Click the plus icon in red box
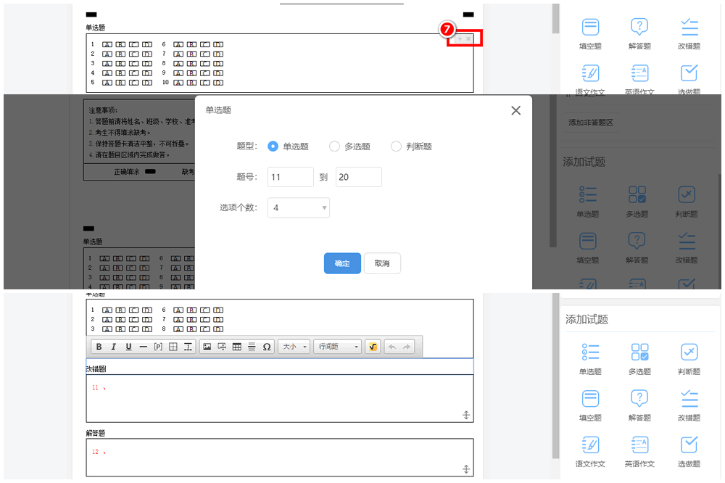Screen dimensions: 725x483 [x=459, y=38]
